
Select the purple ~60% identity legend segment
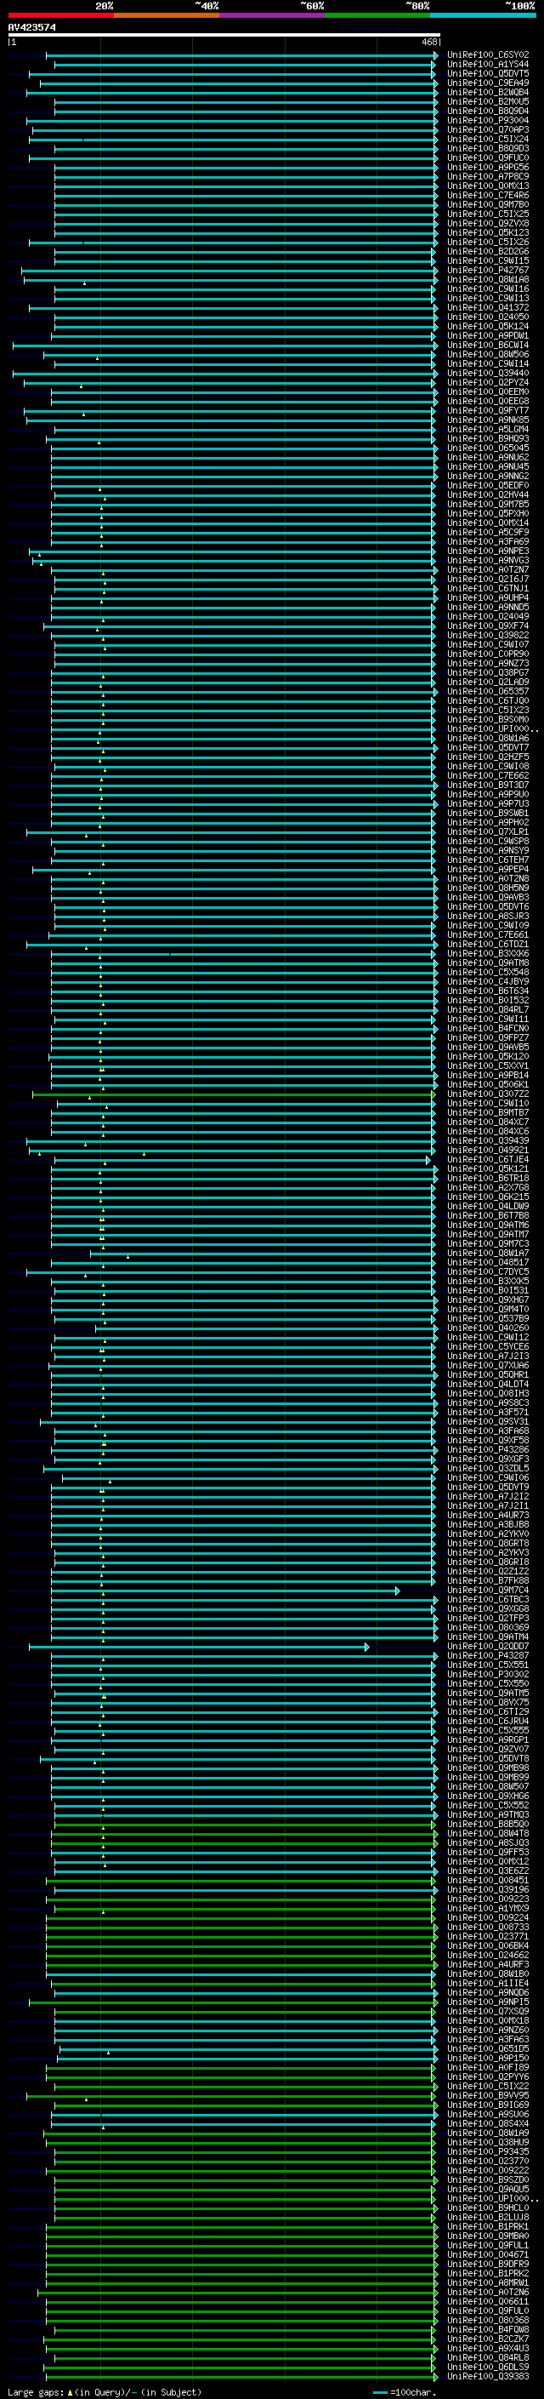271,15
